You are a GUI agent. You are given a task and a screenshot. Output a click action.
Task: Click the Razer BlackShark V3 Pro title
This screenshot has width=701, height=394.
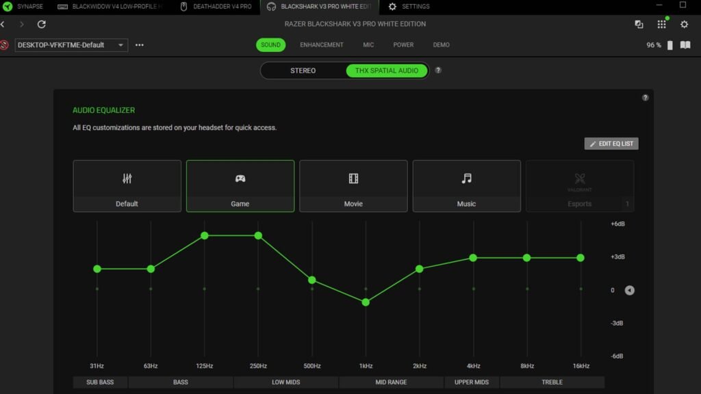click(x=355, y=24)
